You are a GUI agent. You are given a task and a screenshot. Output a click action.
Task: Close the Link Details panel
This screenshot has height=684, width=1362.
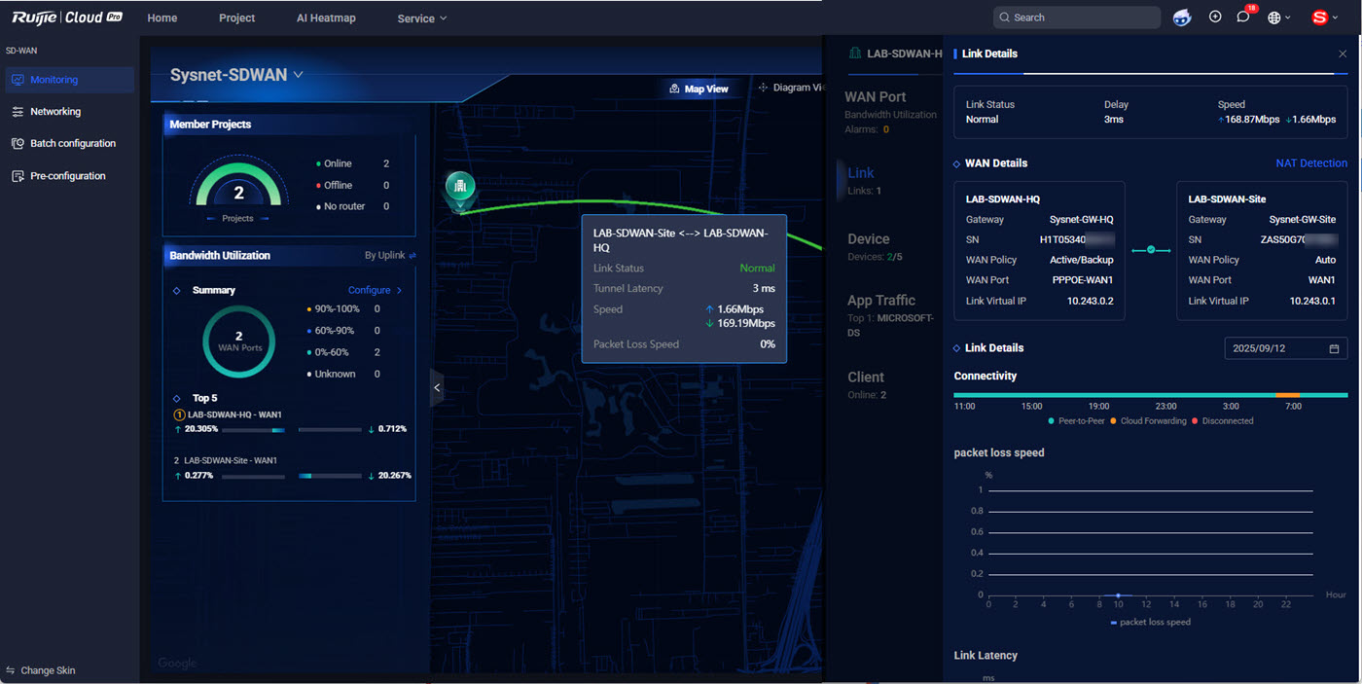[x=1343, y=54]
